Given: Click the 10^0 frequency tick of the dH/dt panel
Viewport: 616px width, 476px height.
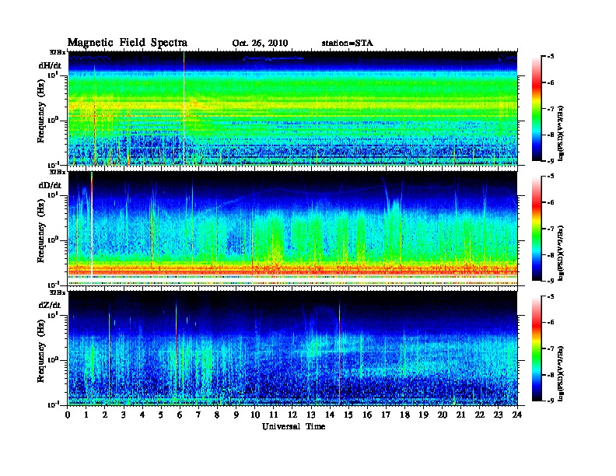Looking at the screenshot, I should pos(54,121).
